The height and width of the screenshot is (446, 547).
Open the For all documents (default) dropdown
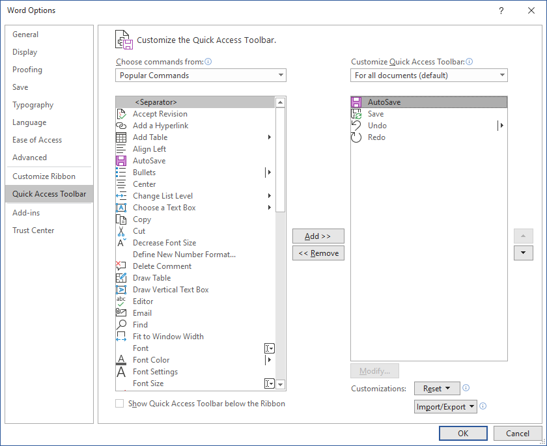pyautogui.click(x=429, y=76)
